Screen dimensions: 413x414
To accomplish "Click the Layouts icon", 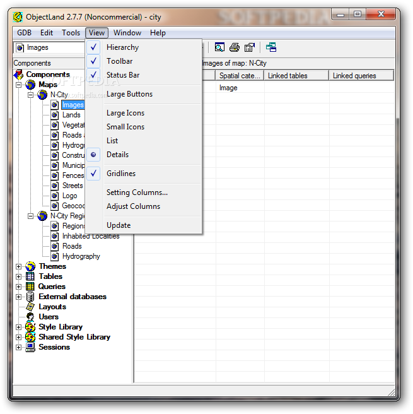I will pos(30,307).
